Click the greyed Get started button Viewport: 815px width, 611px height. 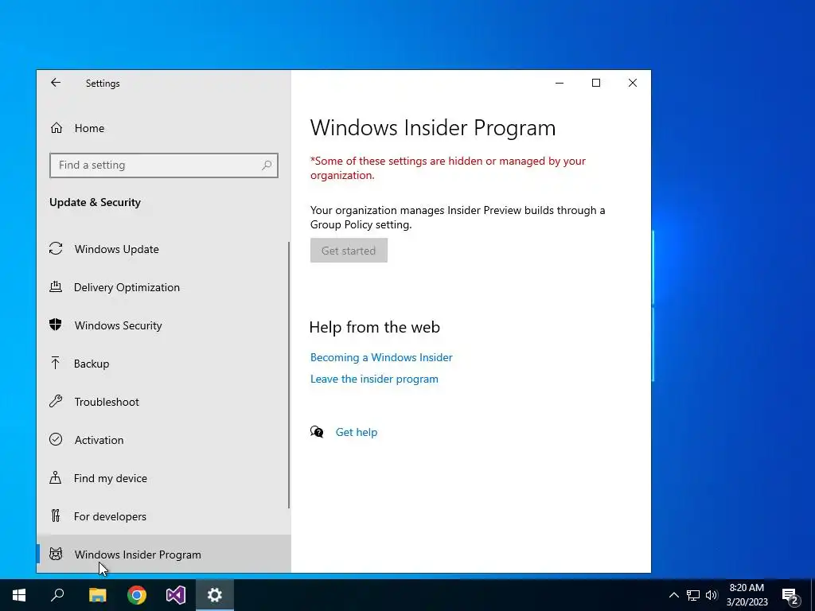[349, 251]
